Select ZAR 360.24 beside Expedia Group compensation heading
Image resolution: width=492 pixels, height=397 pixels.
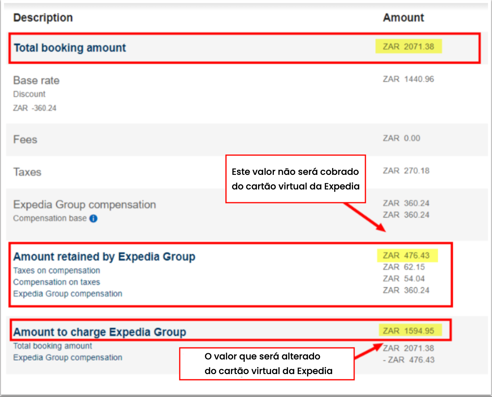tap(406, 203)
